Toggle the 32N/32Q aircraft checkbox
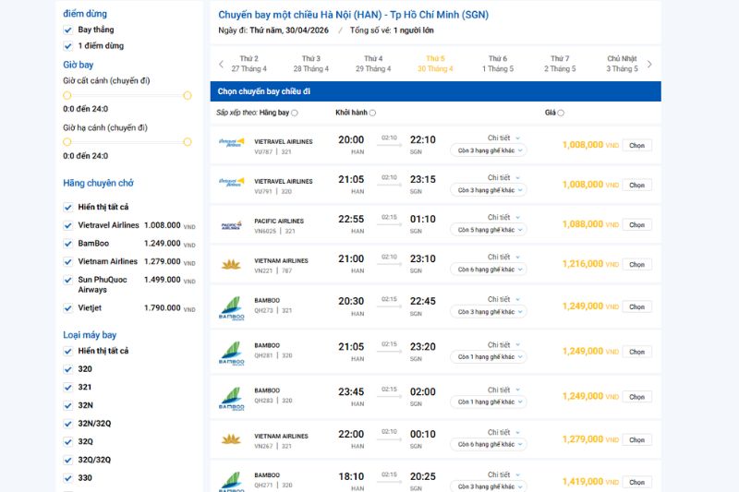This screenshot has height=492, width=739. 67,425
